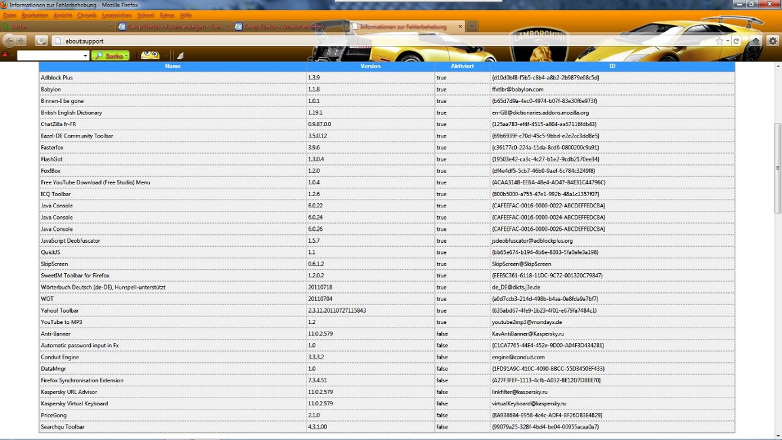This screenshot has width=782, height=440.
Task: Click the 'Anti-Banner' extension name
Action: (x=55, y=334)
